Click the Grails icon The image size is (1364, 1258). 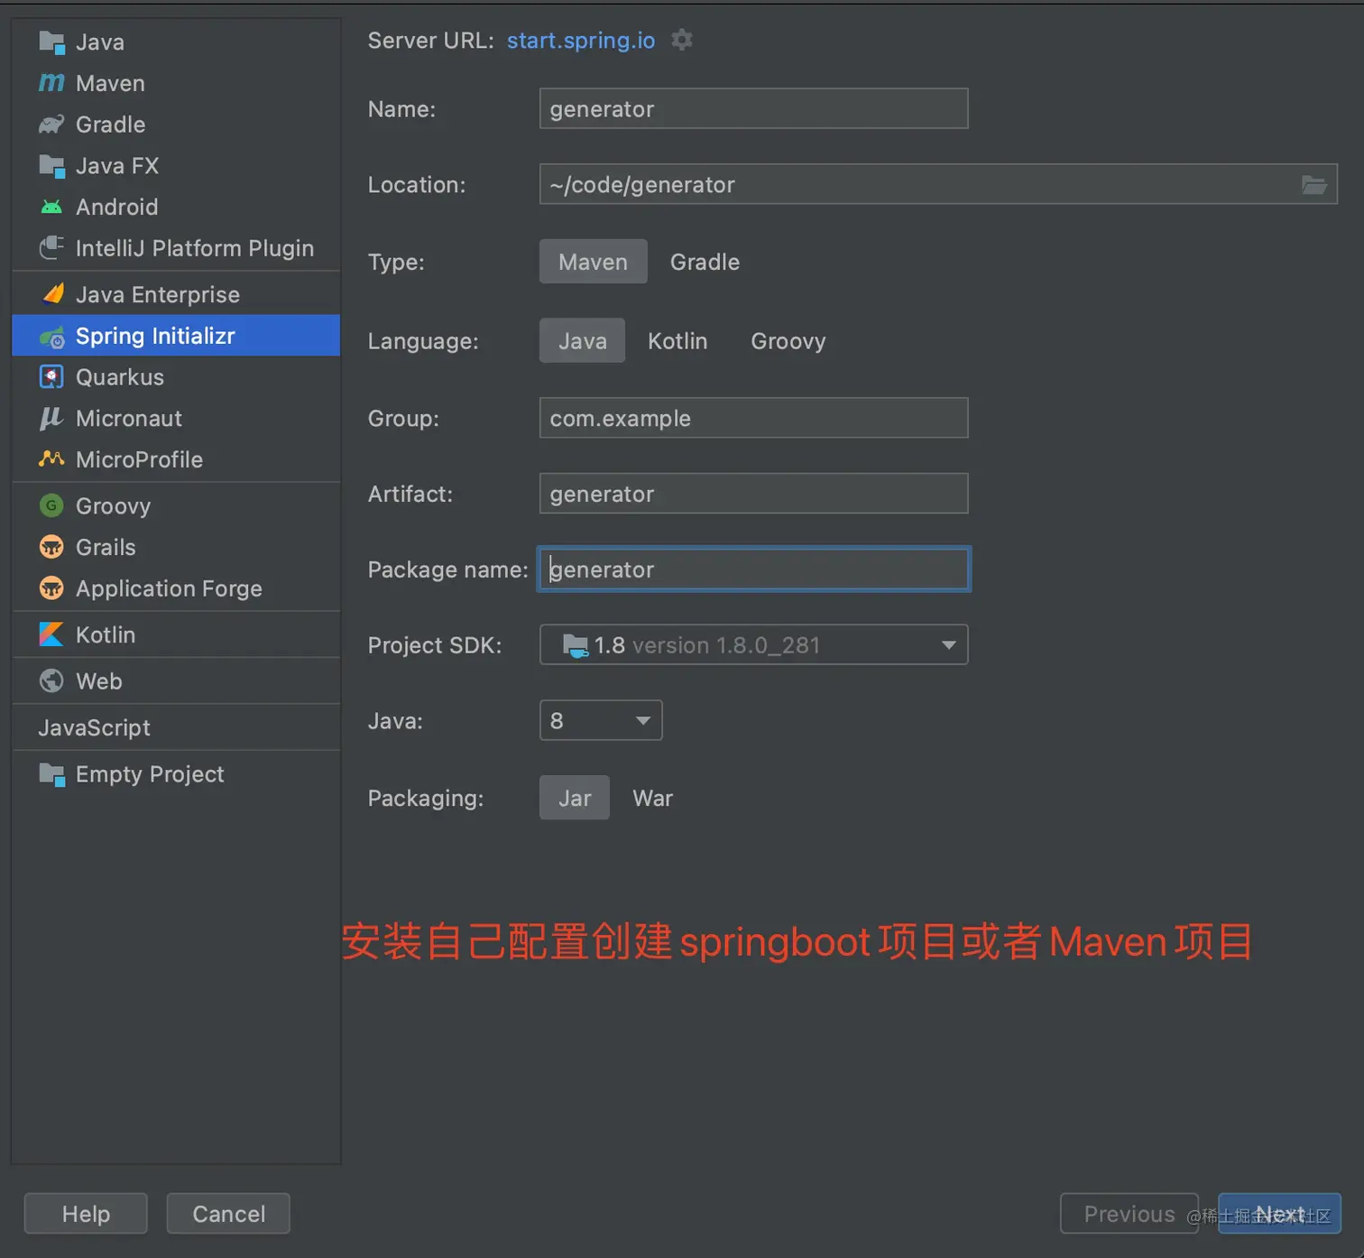coord(51,547)
